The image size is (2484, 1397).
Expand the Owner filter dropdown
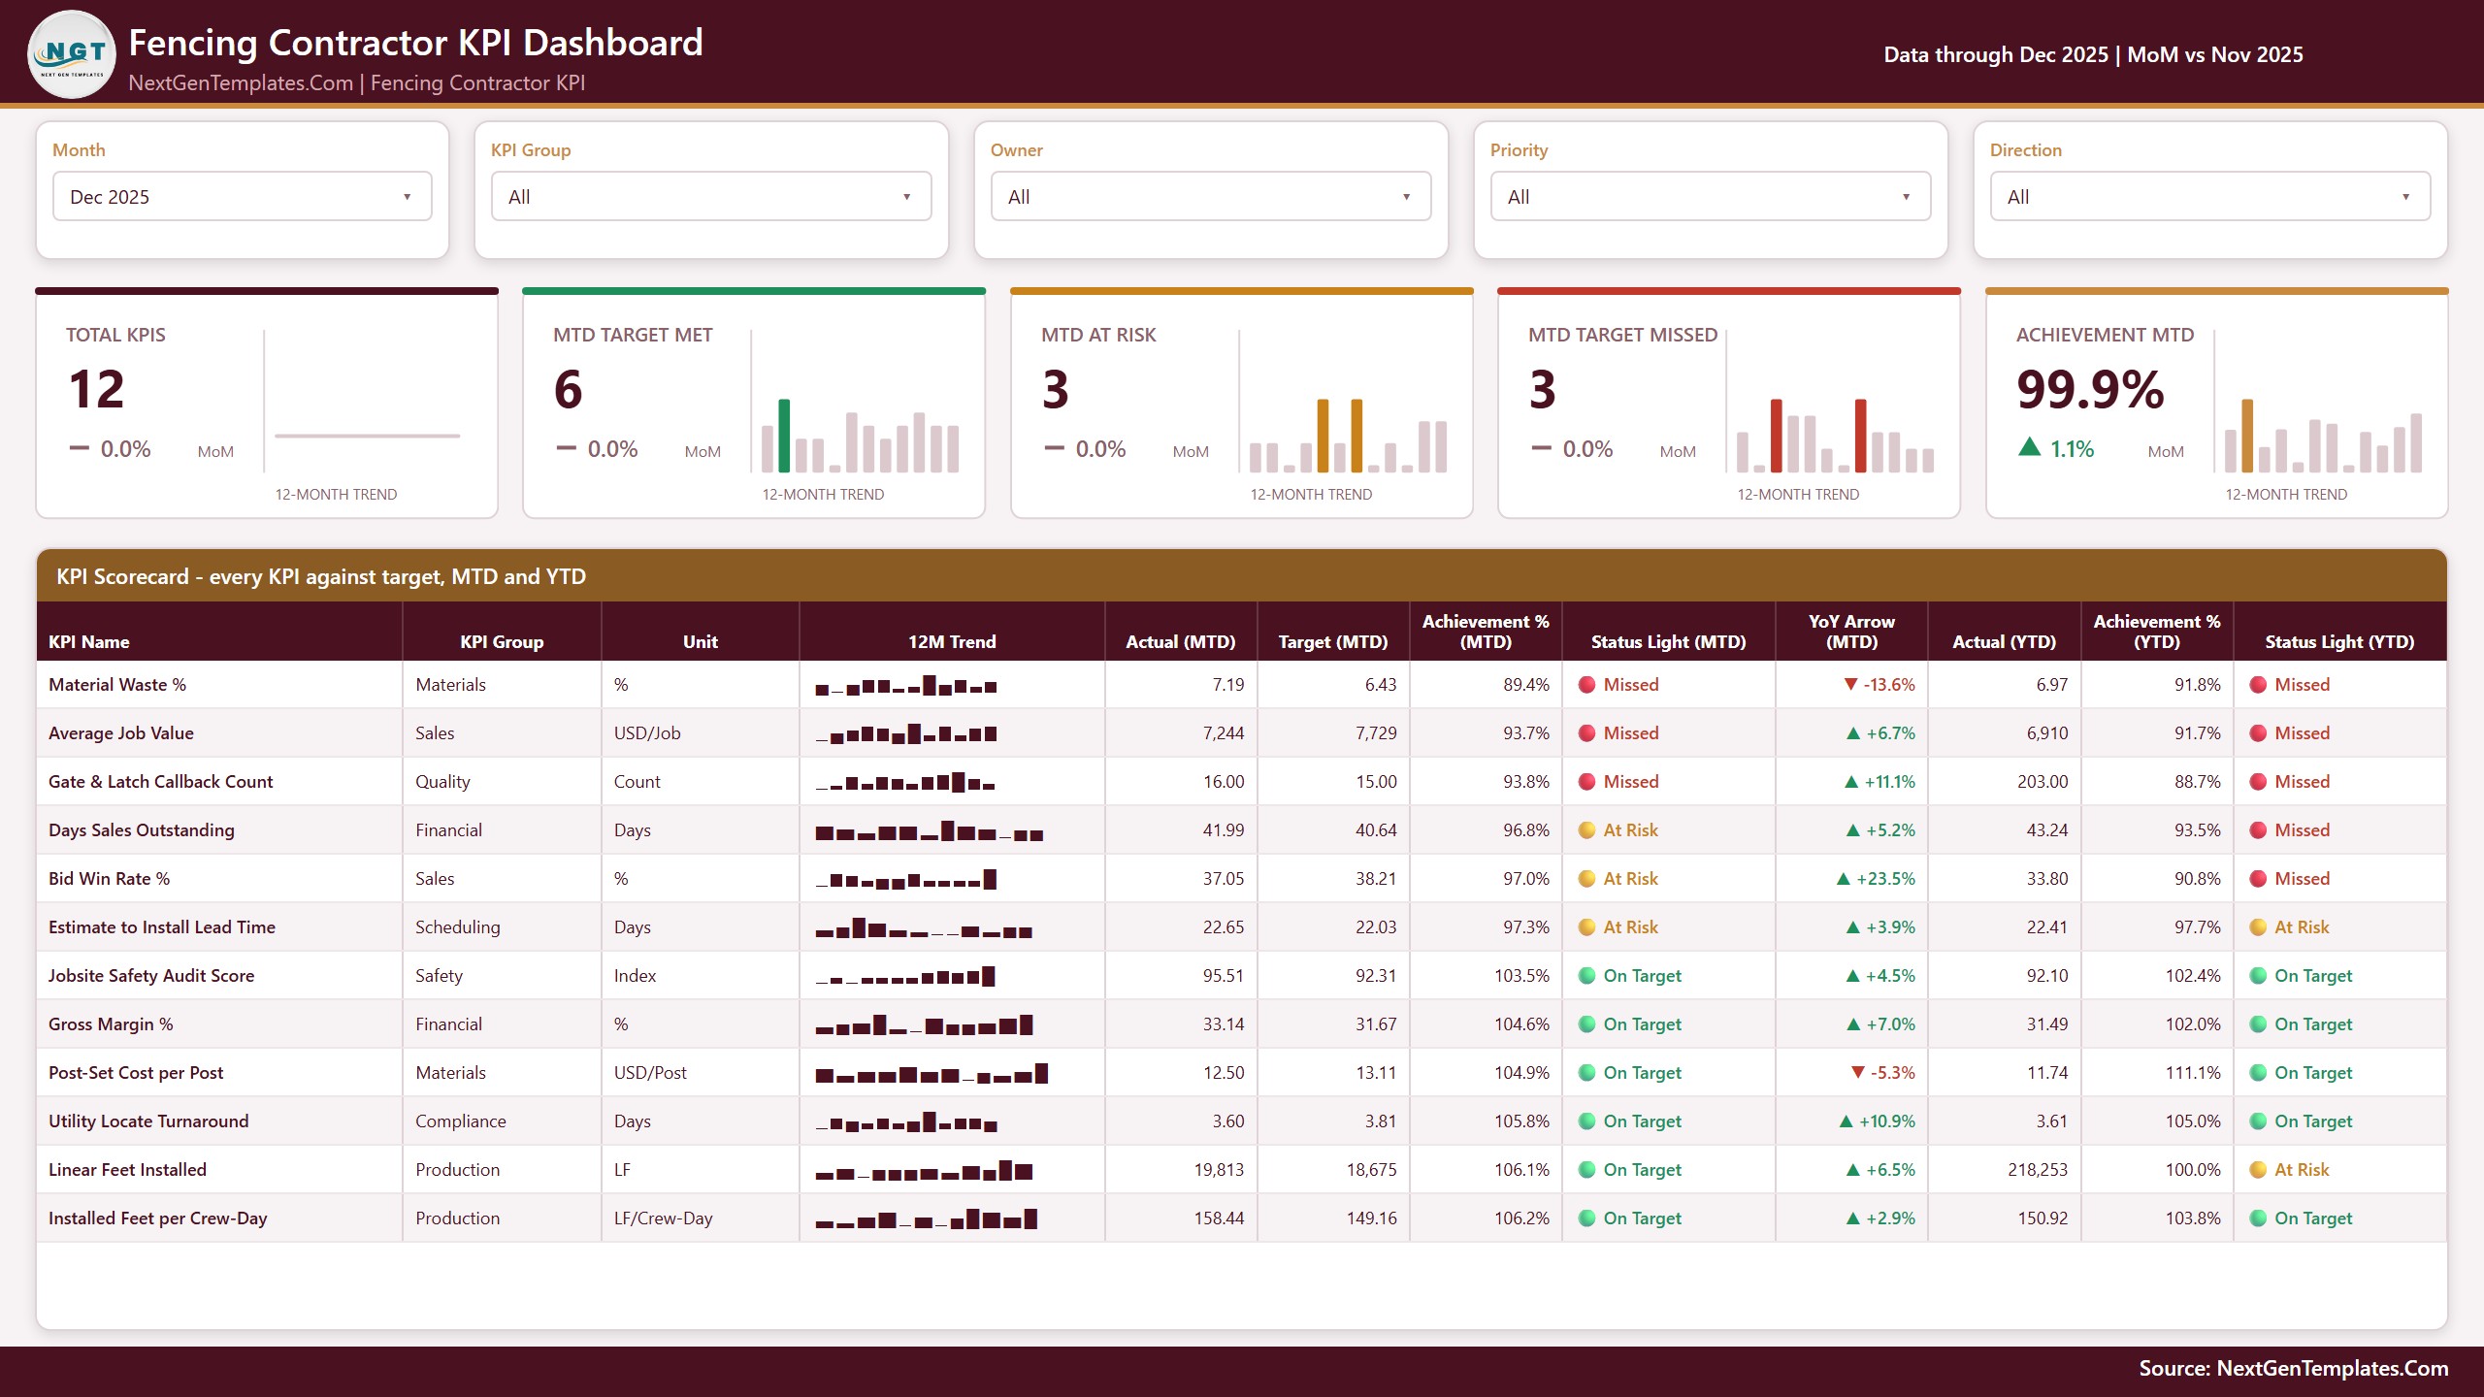pyautogui.click(x=1211, y=196)
